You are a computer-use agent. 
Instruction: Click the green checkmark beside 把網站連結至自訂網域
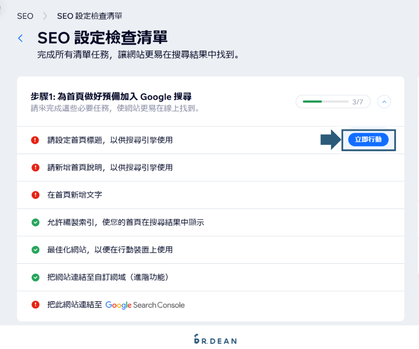pyautogui.click(x=35, y=277)
